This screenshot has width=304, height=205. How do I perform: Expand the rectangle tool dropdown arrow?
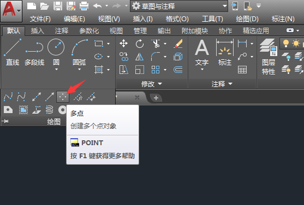pyautogui.click(x=108, y=44)
